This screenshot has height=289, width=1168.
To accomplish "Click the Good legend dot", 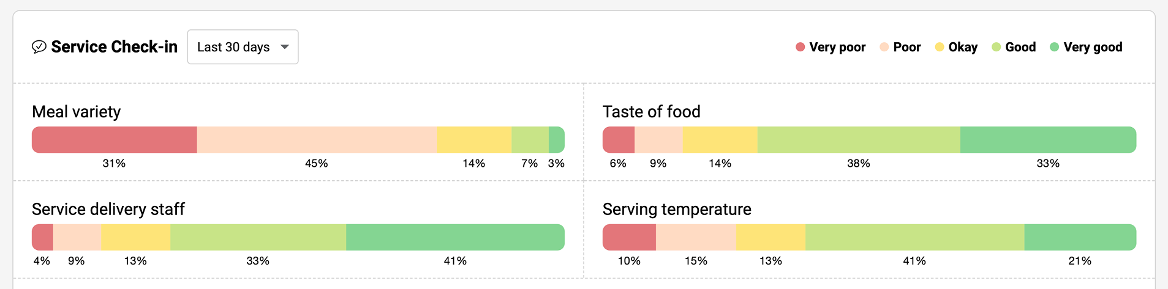I will click(996, 47).
